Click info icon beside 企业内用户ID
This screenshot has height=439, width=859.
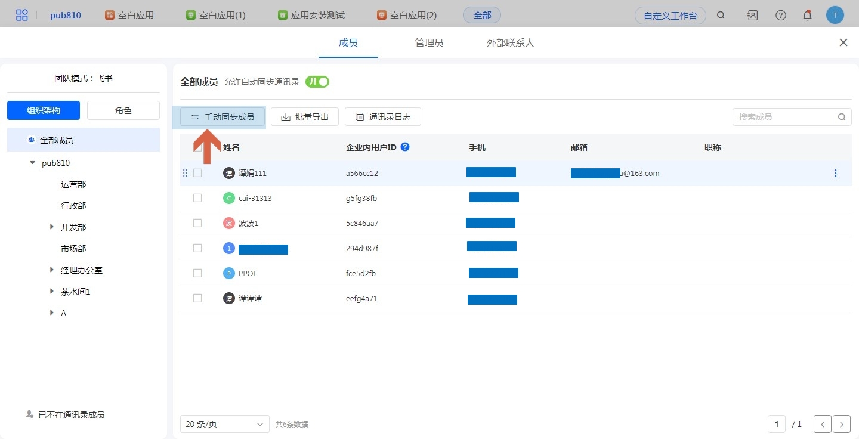pos(405,147)
